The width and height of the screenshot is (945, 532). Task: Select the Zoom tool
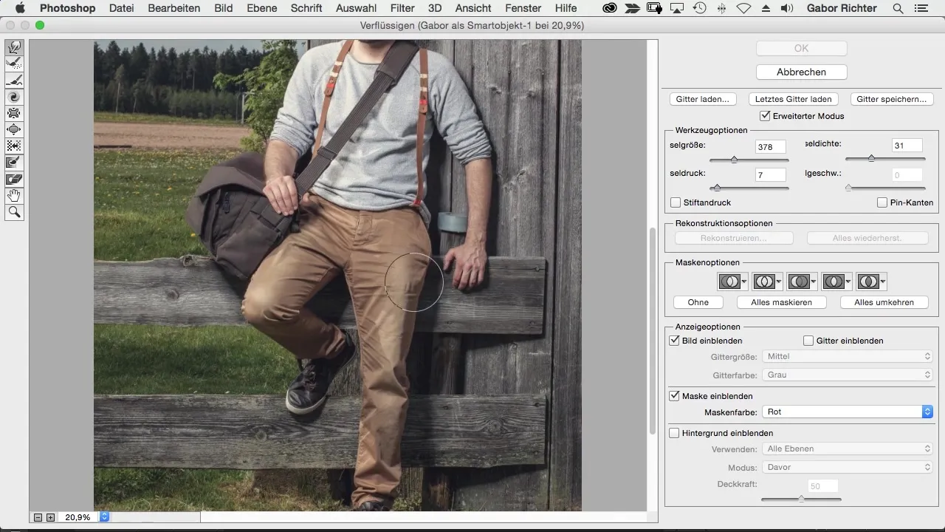point(14,213)
